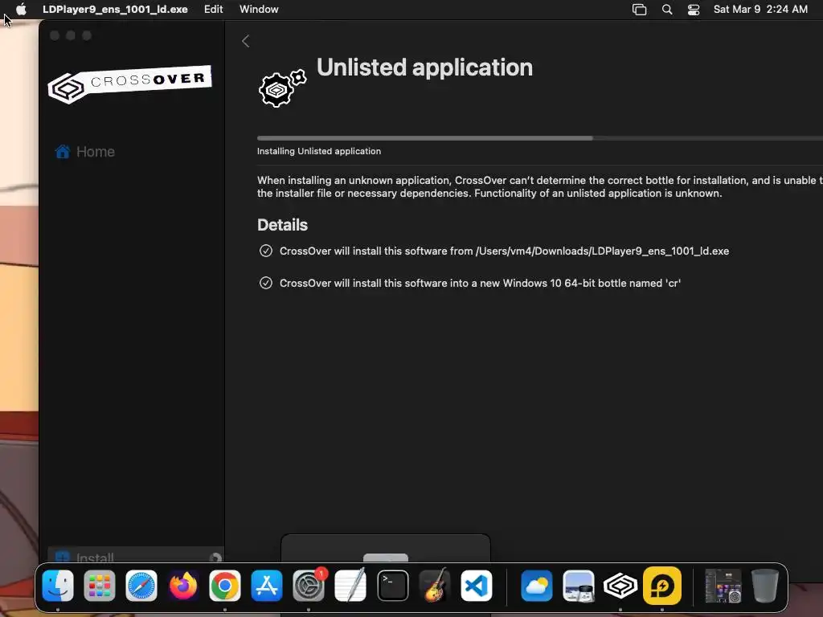Launch Firefox from the Dock

(183, 586)
